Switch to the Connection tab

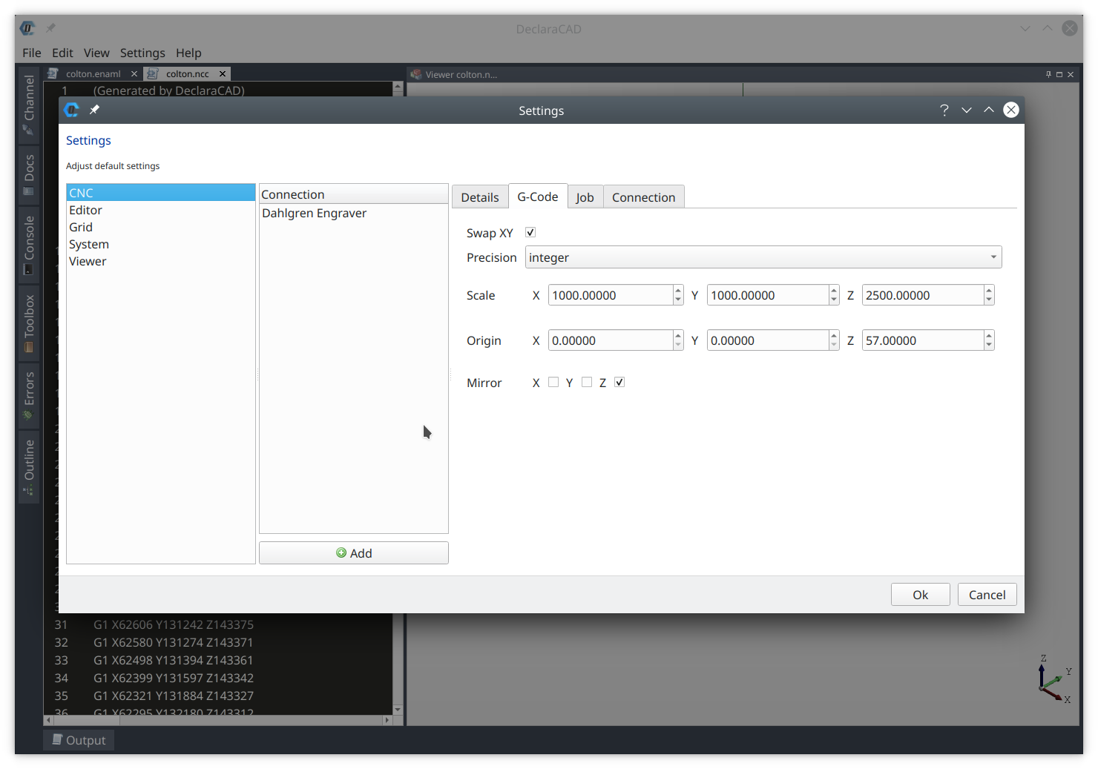pos(644,197)
